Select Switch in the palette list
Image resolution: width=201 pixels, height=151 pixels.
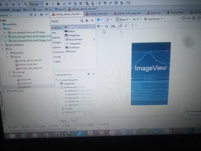click(71, 52)
